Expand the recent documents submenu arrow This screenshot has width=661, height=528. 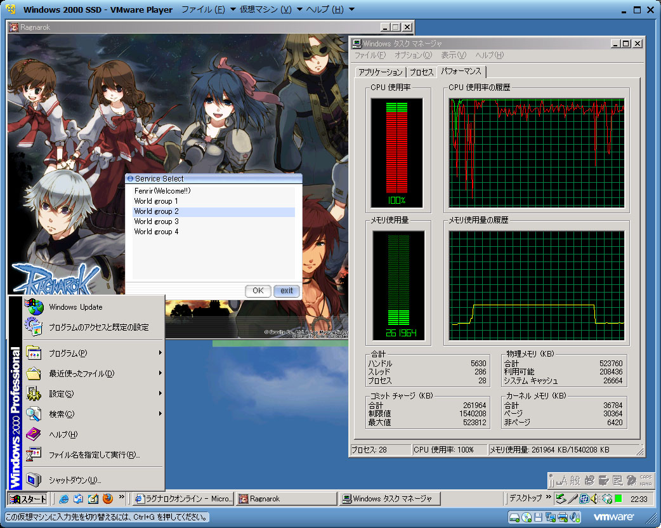tap(160, 373)
